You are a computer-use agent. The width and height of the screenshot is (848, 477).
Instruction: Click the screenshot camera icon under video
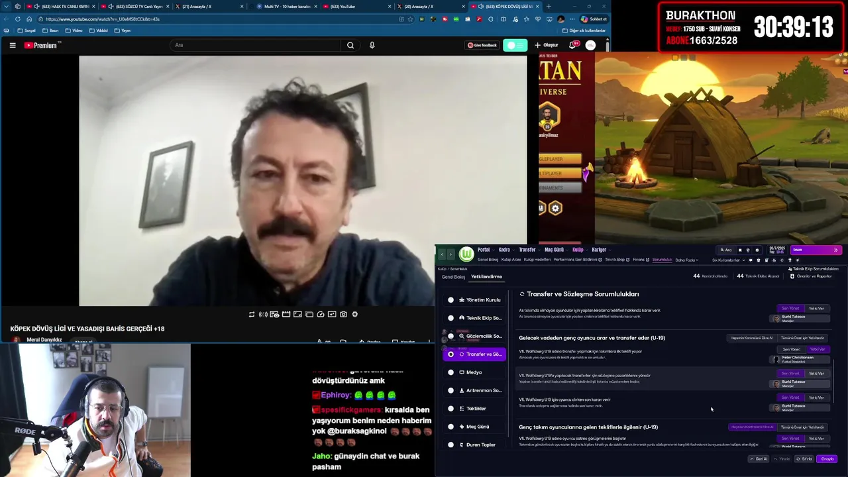pos(343,314)
